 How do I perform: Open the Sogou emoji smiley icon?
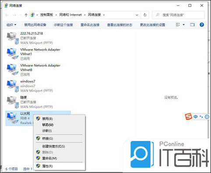pyautogui.click(x=207, y=117)
